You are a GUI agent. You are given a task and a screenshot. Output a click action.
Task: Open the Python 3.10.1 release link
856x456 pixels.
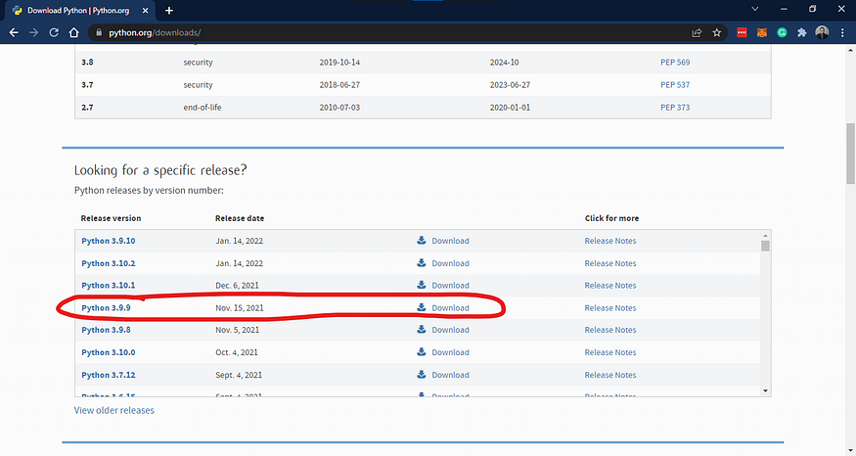point(108,286)
